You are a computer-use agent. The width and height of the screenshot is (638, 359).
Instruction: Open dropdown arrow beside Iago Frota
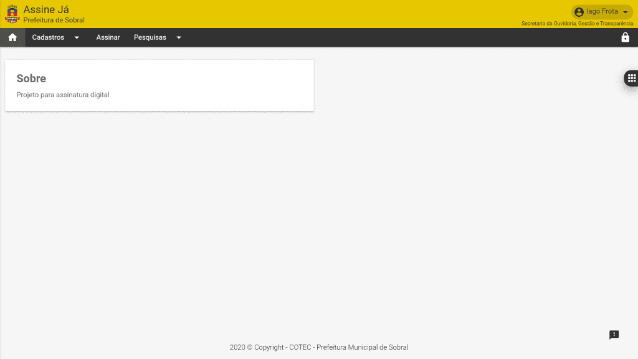[x=625, y=12]
